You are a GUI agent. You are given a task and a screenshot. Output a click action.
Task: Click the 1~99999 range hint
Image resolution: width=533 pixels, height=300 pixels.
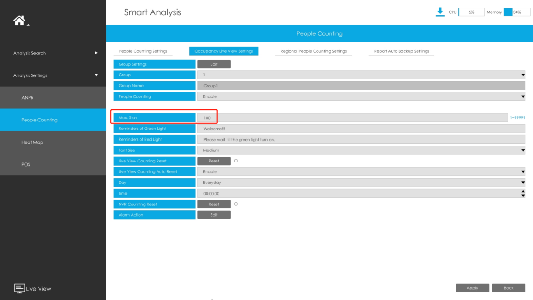click(x=517, y=118)
